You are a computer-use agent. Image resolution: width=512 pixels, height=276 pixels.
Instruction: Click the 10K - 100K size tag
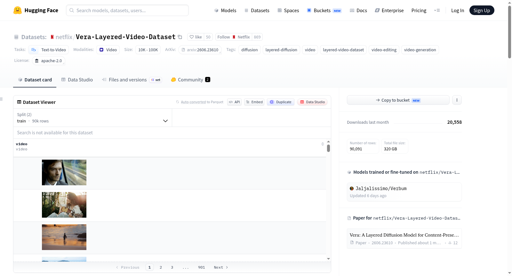pyautogui.click(x=148, y=50)
